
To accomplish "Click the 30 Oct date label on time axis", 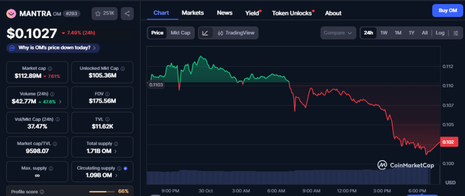I will 206,191.
